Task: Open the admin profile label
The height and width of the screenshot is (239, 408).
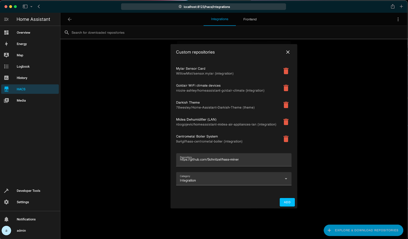Action: coord(21,231)
